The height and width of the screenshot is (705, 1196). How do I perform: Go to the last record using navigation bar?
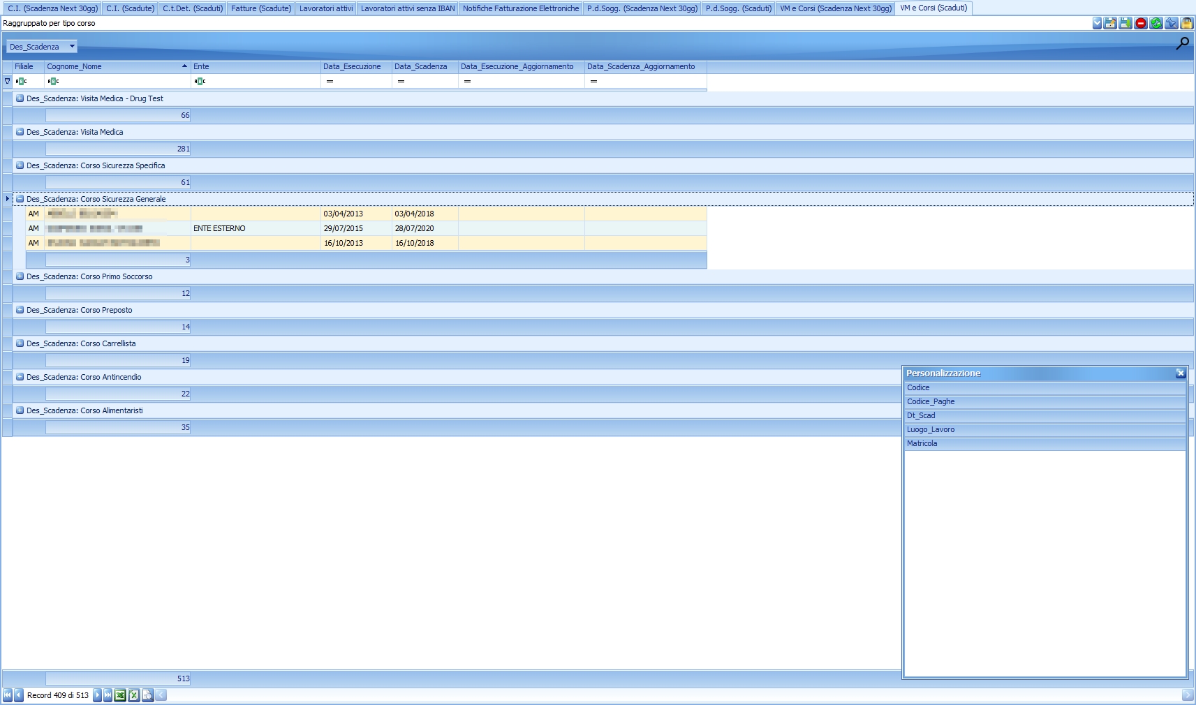108,695
